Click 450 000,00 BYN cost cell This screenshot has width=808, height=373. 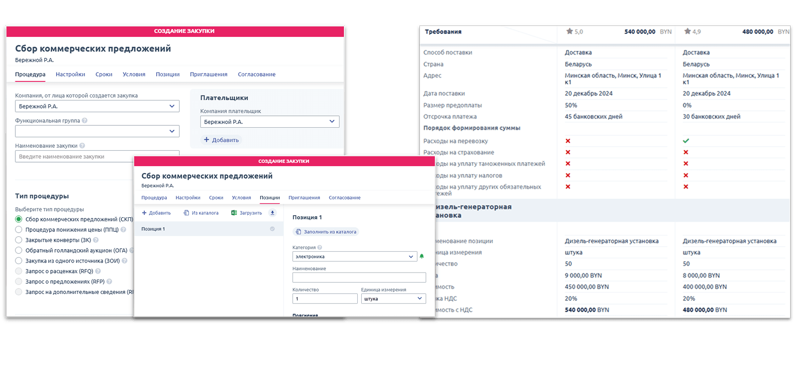587,287
